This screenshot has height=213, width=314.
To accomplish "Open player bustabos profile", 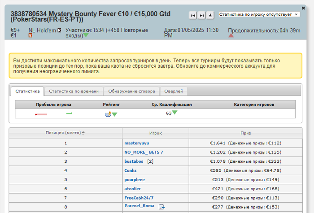I will [x=134, y=161].
